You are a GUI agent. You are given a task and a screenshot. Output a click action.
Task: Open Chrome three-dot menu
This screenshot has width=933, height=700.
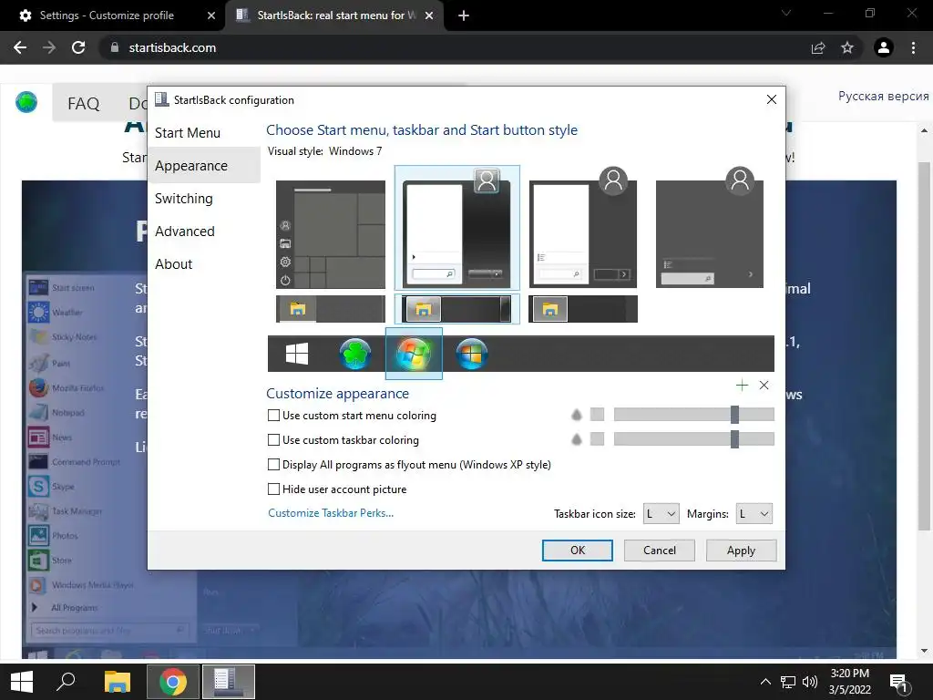[x=913, y=47]
